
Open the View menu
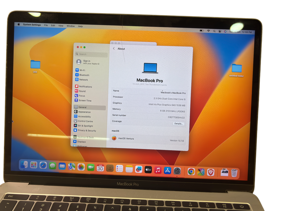tap(61, 26)
